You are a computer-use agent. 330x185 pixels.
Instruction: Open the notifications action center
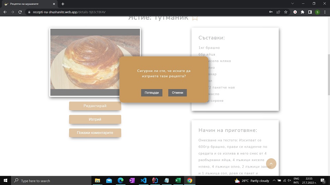coord(323,181)
